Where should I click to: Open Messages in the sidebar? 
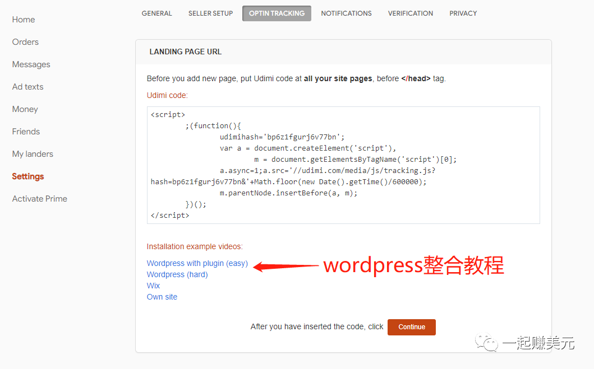31,64
